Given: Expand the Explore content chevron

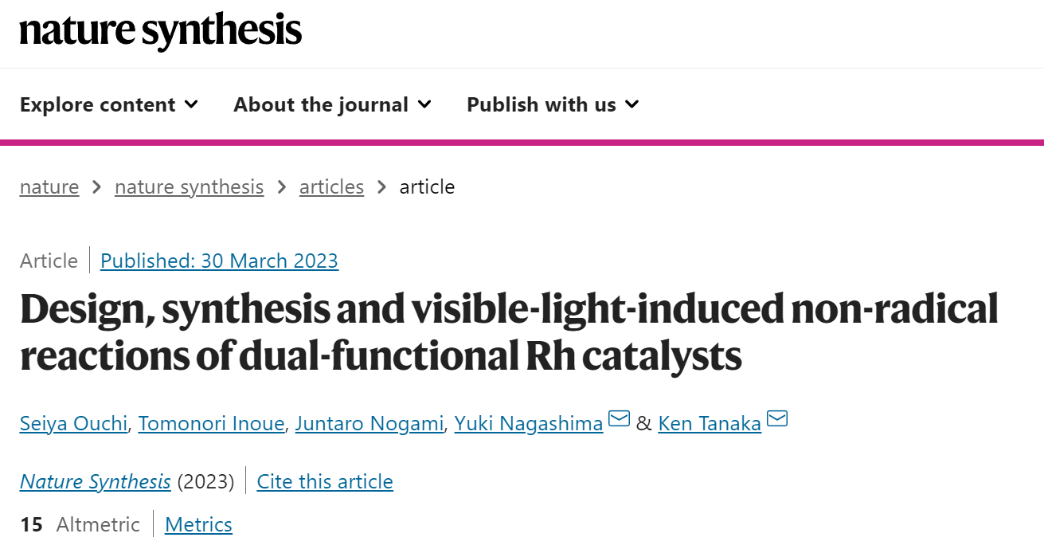Looking at the screenshot, I should [x=191, y=104].
